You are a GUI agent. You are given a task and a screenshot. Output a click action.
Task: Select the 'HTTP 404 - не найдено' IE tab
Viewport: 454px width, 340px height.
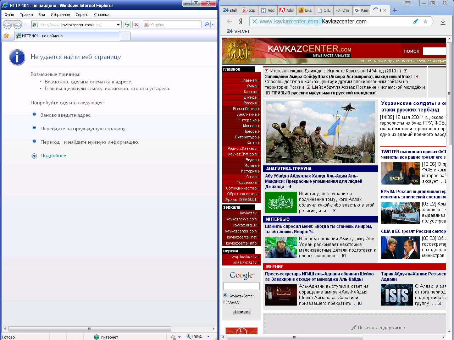click(67, 36)
